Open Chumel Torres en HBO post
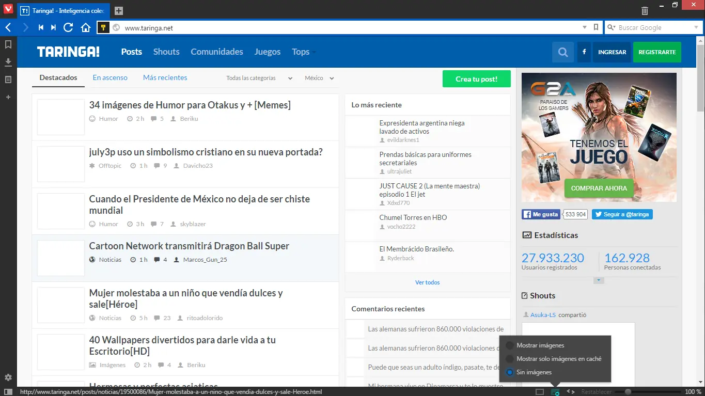Screen dimensions: 705x396 (413, 217)
